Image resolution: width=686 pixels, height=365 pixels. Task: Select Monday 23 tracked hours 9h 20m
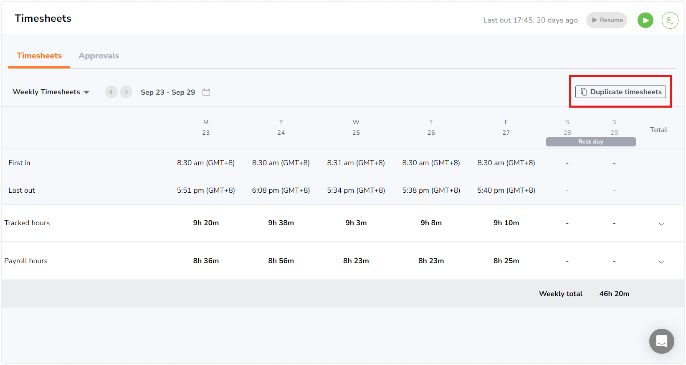tap(206, 223)
